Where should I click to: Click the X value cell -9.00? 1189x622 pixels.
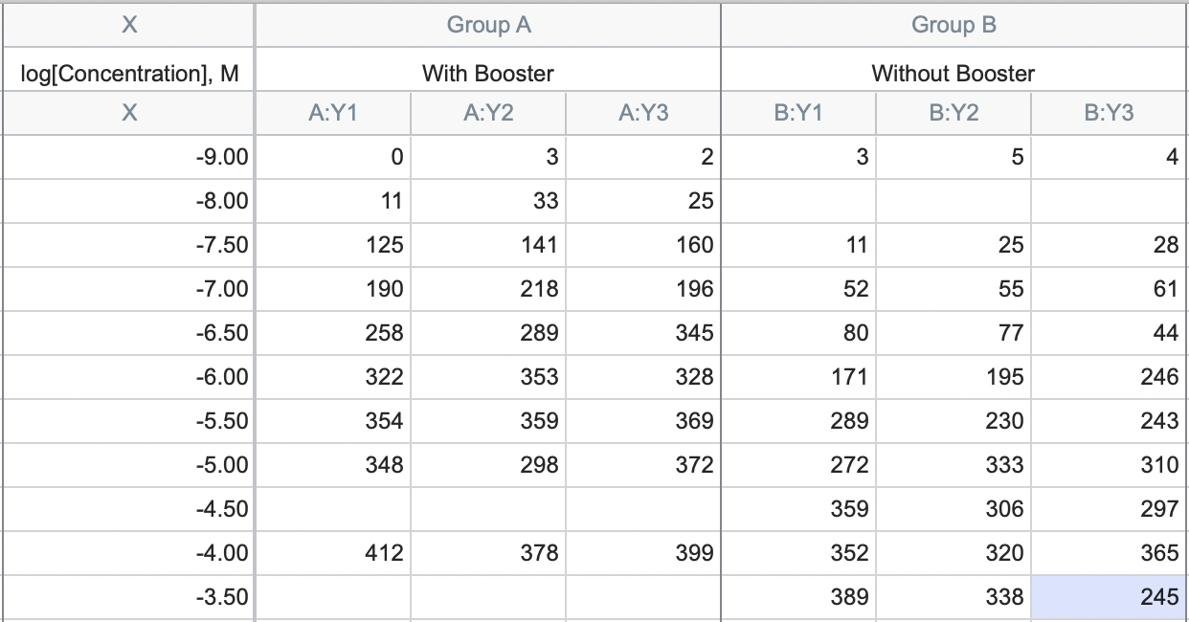click(x=129, y=157)
